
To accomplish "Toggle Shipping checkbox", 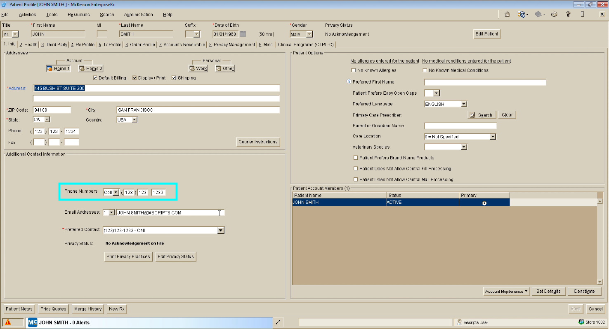I will point(174,78).
